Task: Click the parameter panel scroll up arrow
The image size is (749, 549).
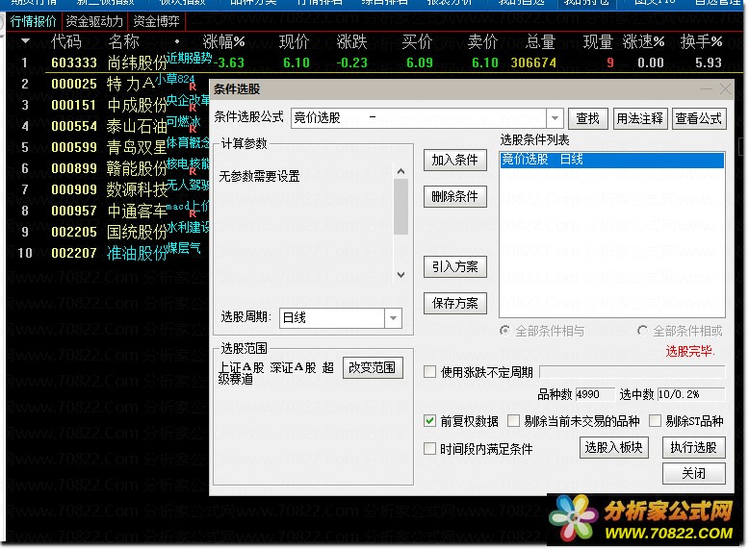Action: (400, 171)
